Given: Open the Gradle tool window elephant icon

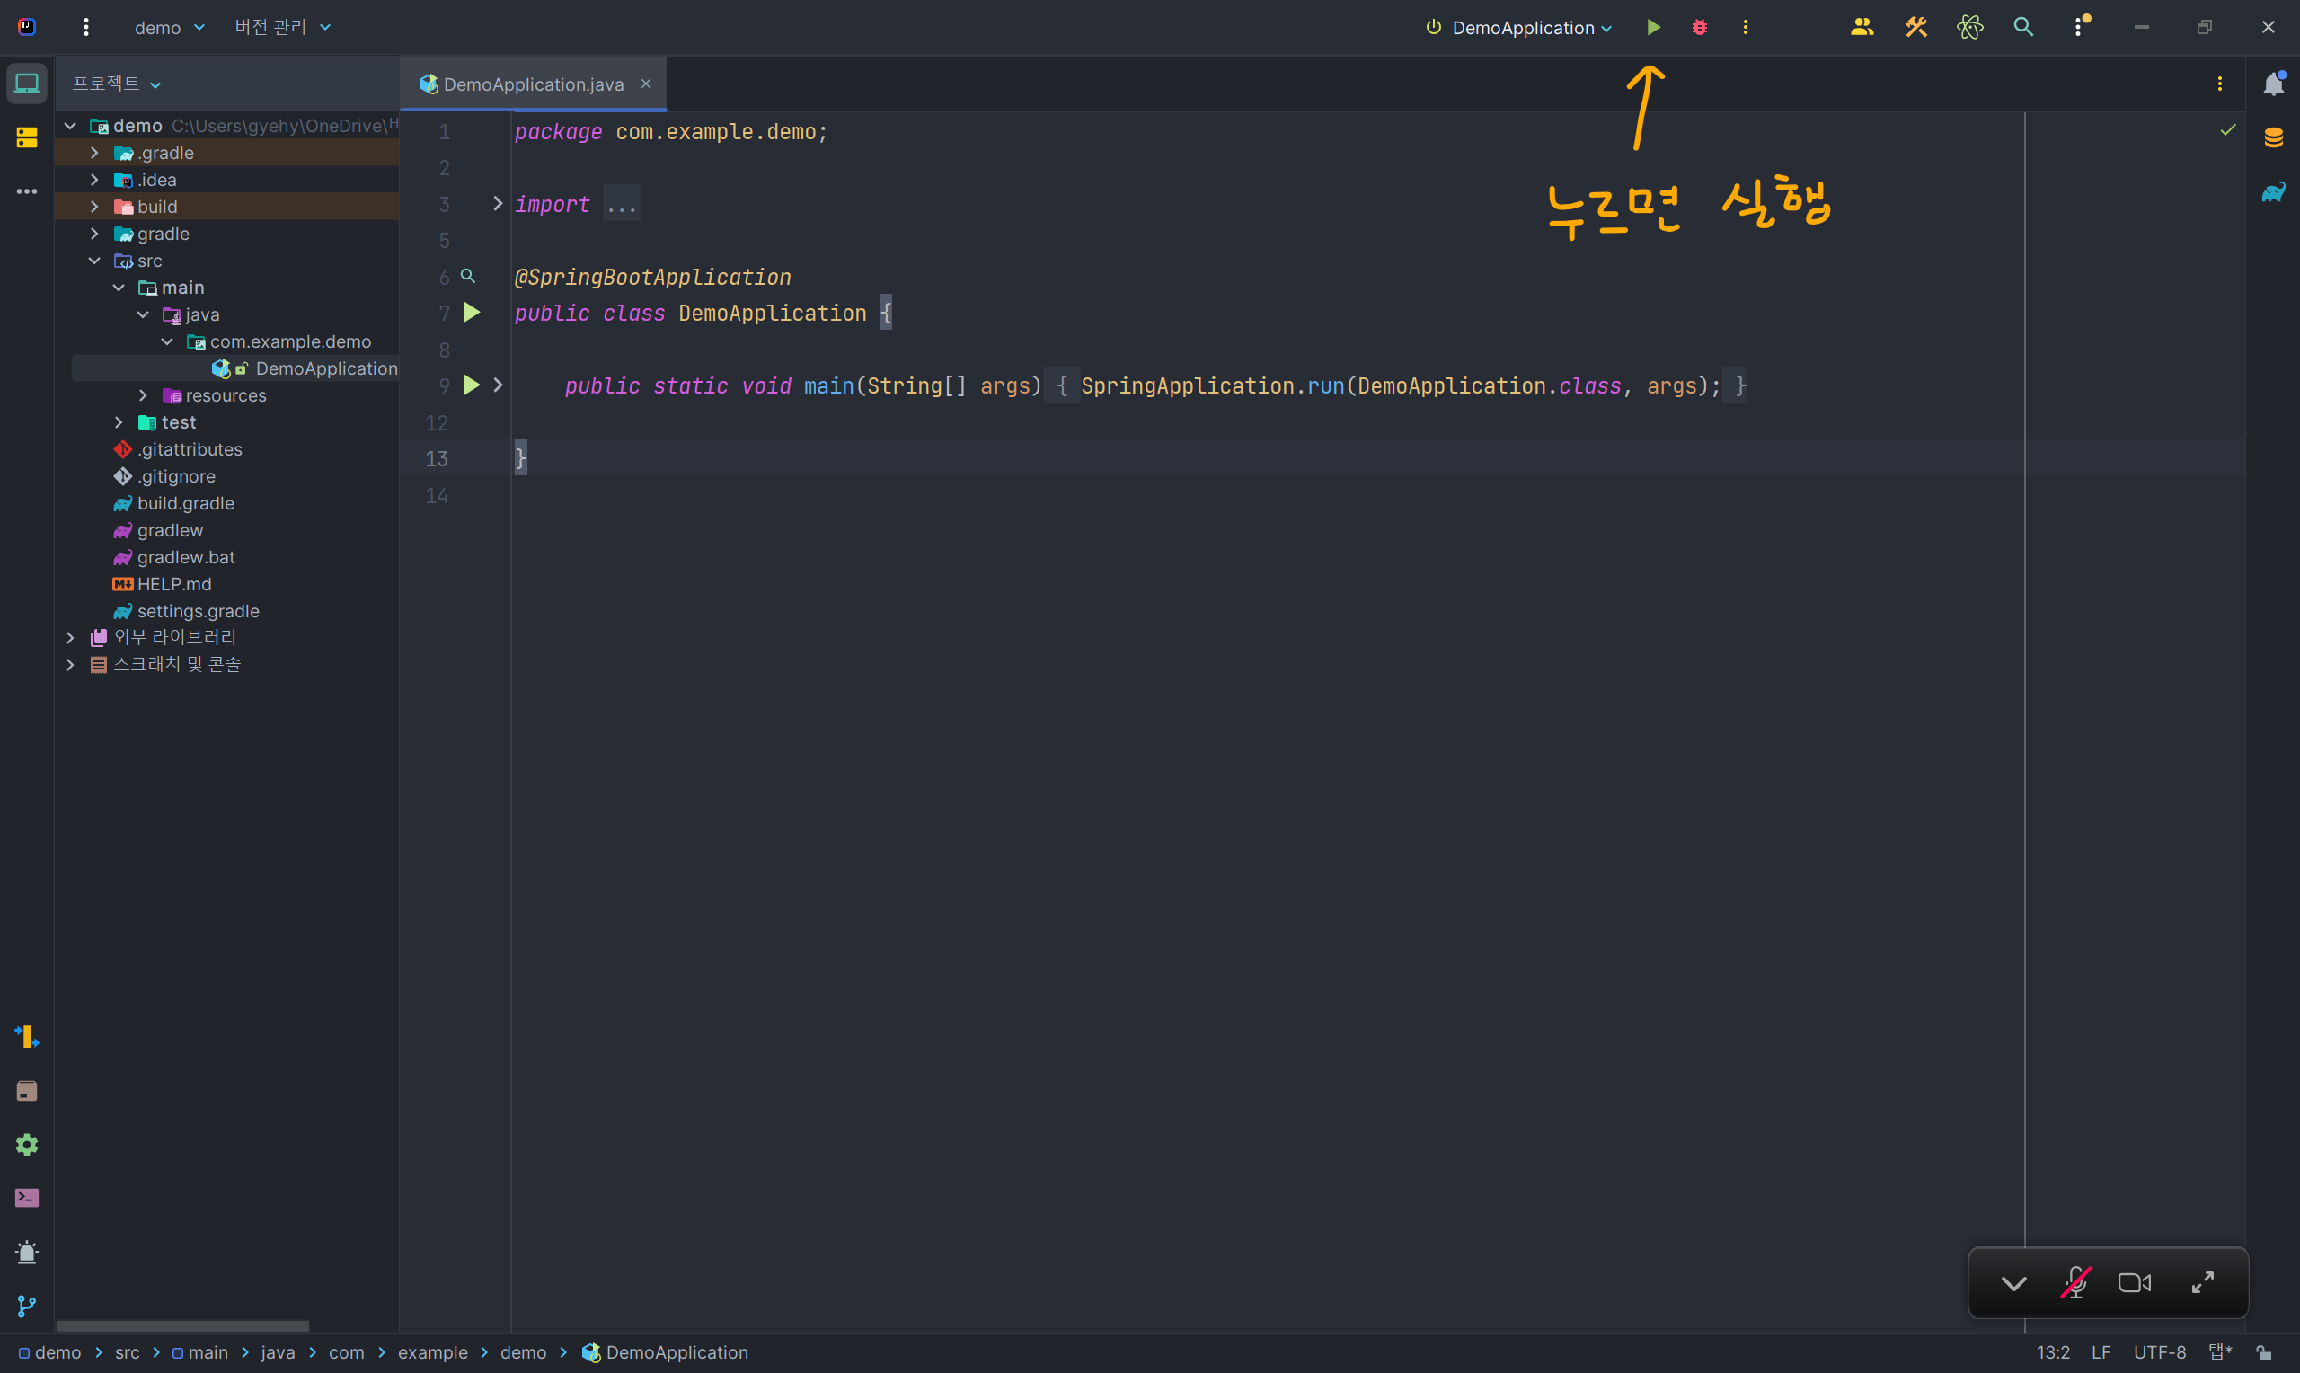Looking at the screenshot, I should (x=2273, y=192).
